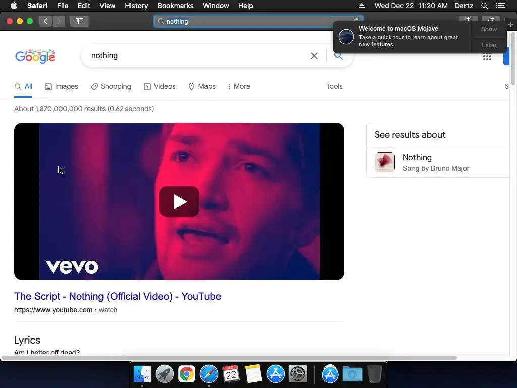Open Launchpad from the Dock
The width and height of the screenshot is (517, 388).
pos(164,374)
